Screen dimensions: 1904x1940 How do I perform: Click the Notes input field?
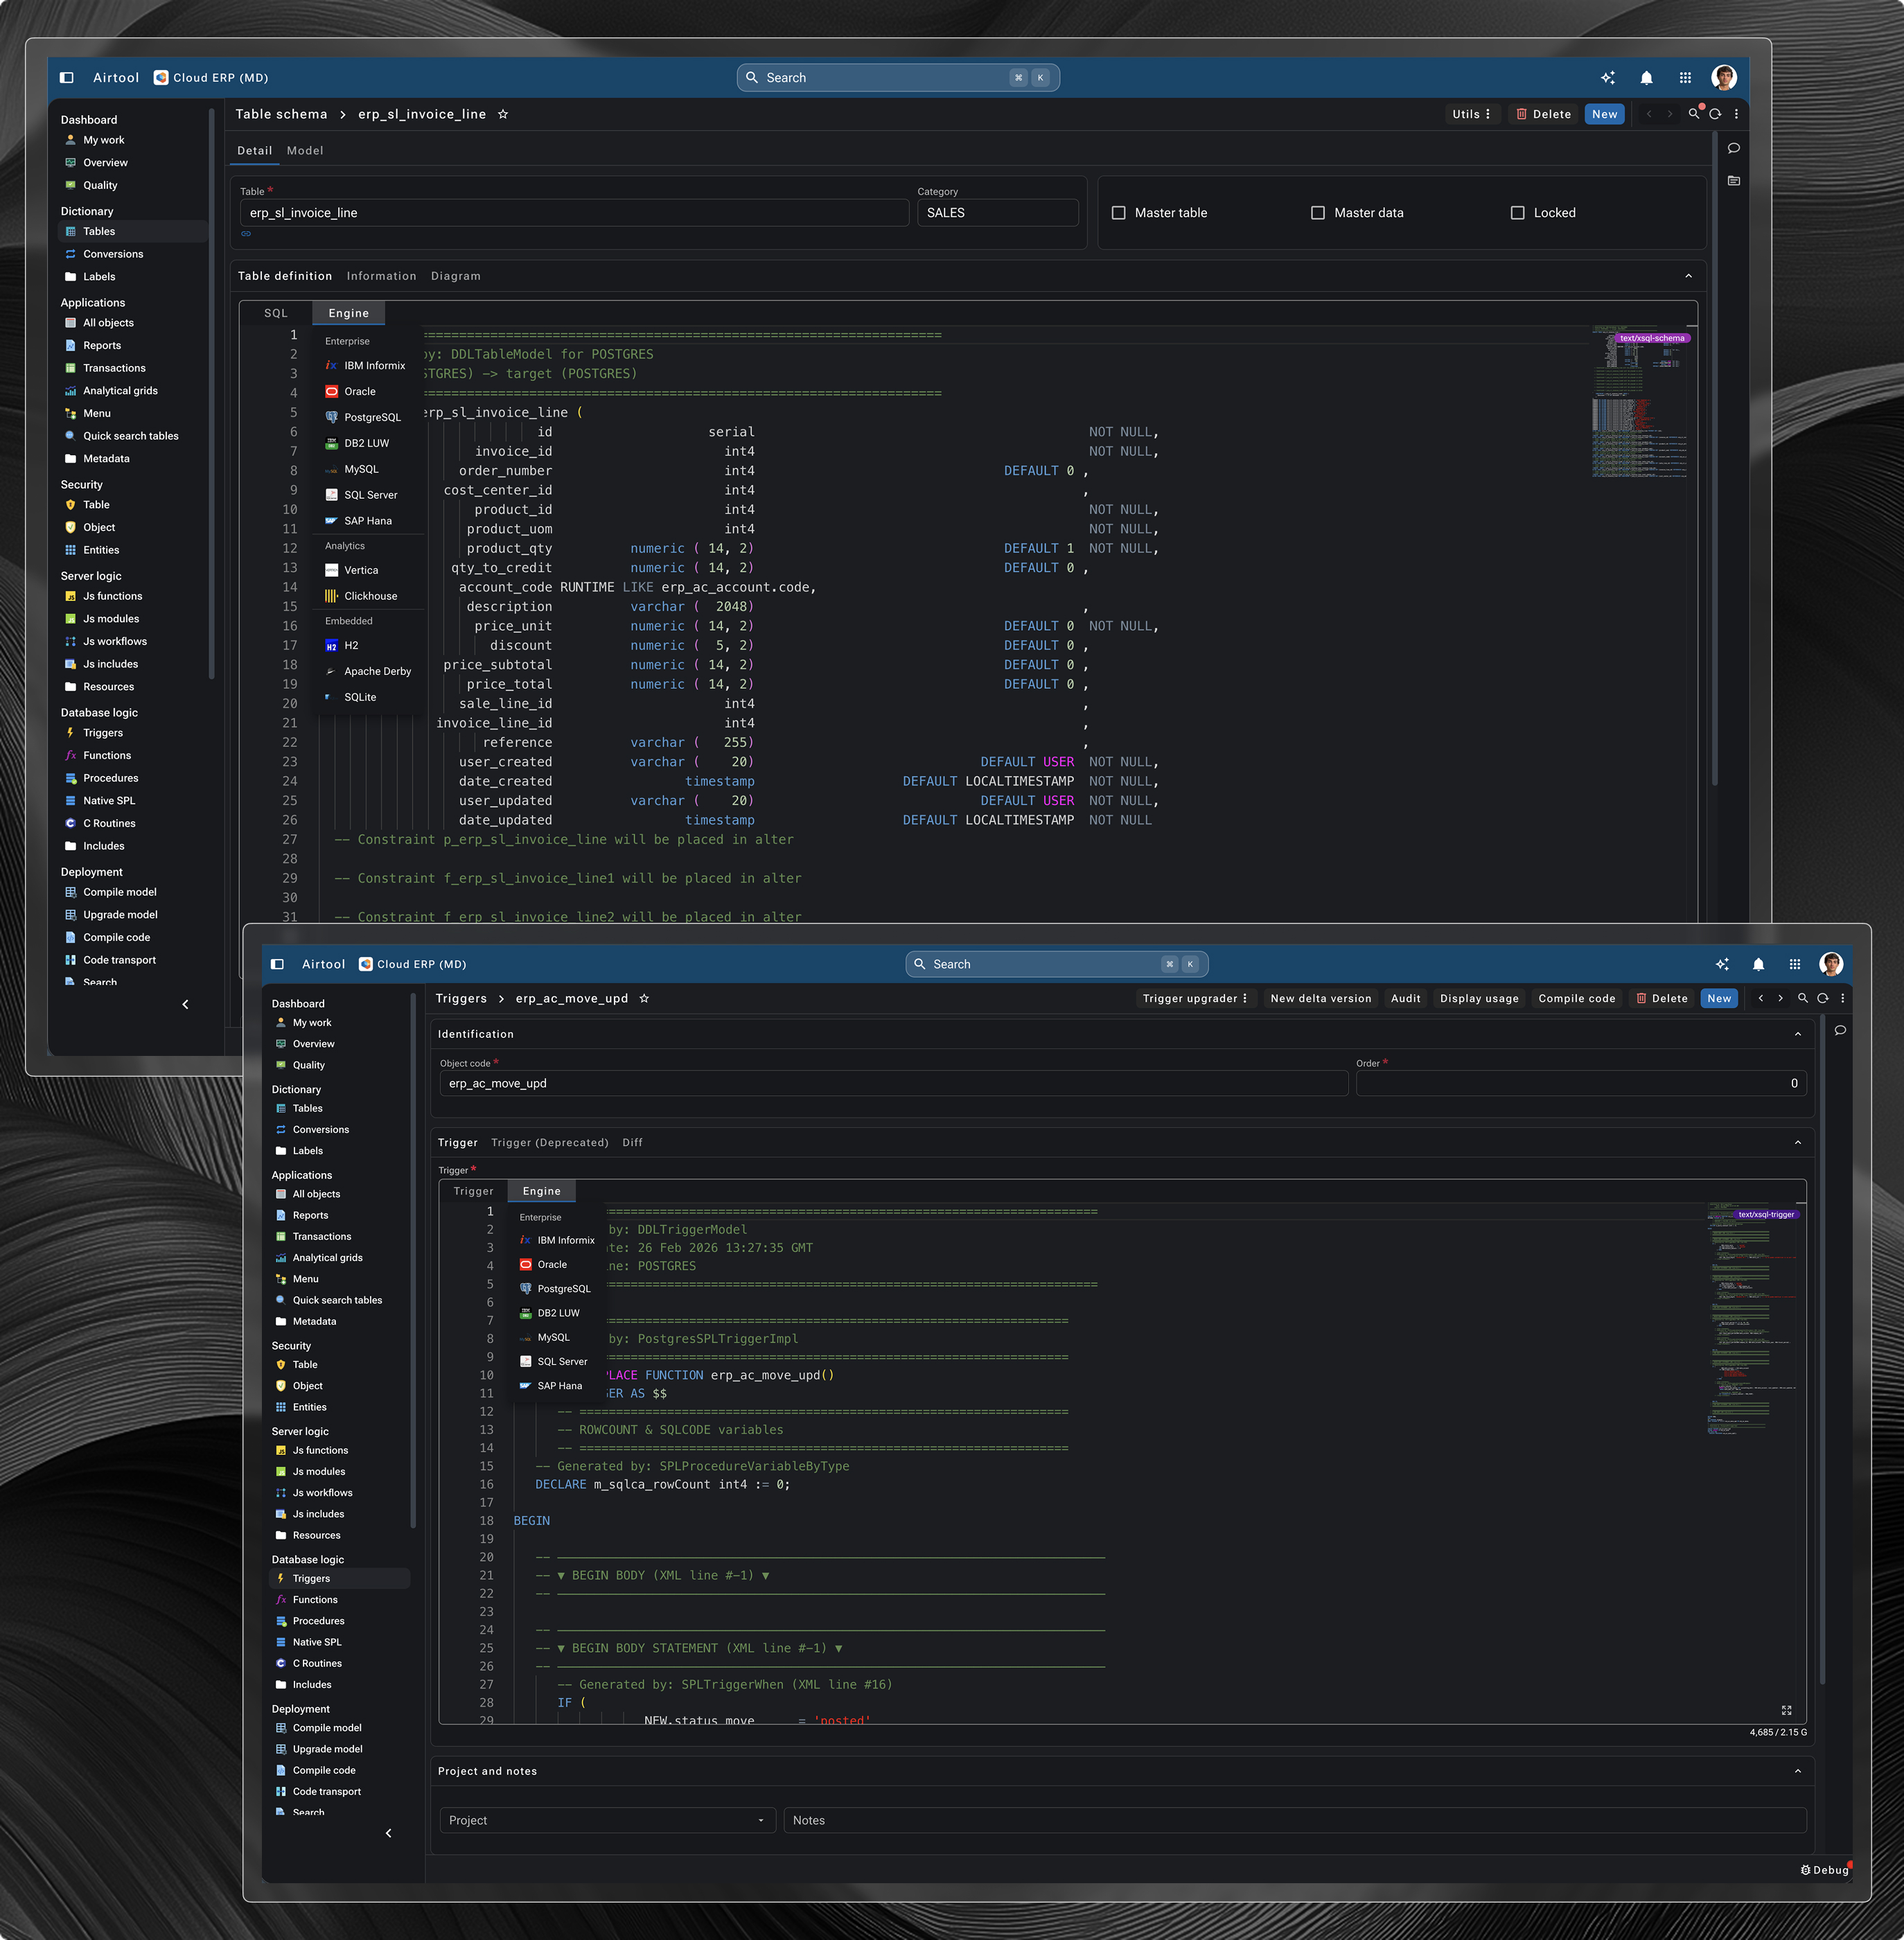1294,1820
